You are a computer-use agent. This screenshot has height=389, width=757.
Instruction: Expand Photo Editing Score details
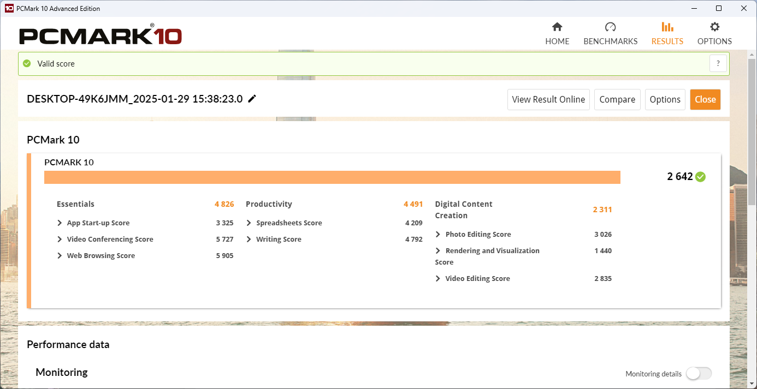(x=438, y=235)
